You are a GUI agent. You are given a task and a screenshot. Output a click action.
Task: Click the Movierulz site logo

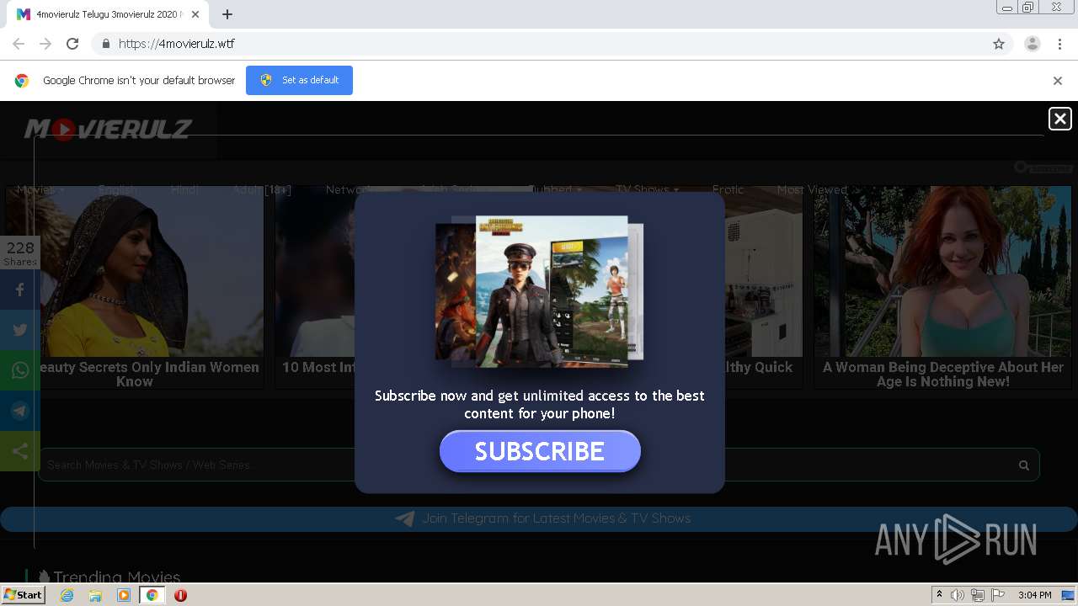point(108,129)
